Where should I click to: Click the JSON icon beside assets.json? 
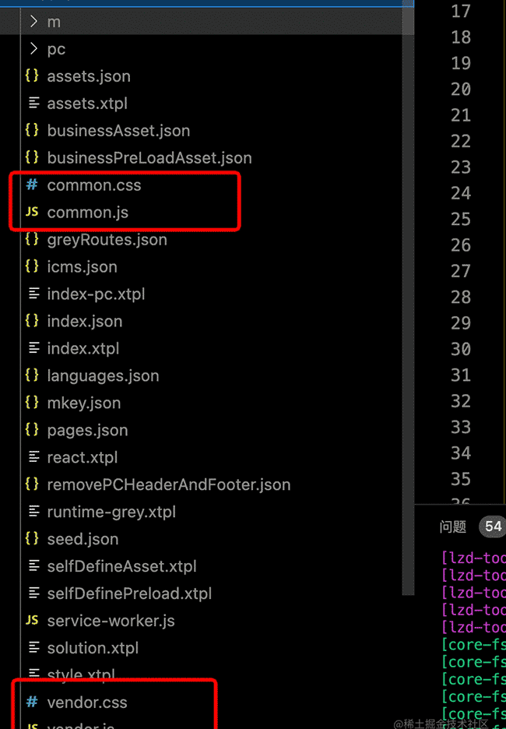click(x=32, y=76)
